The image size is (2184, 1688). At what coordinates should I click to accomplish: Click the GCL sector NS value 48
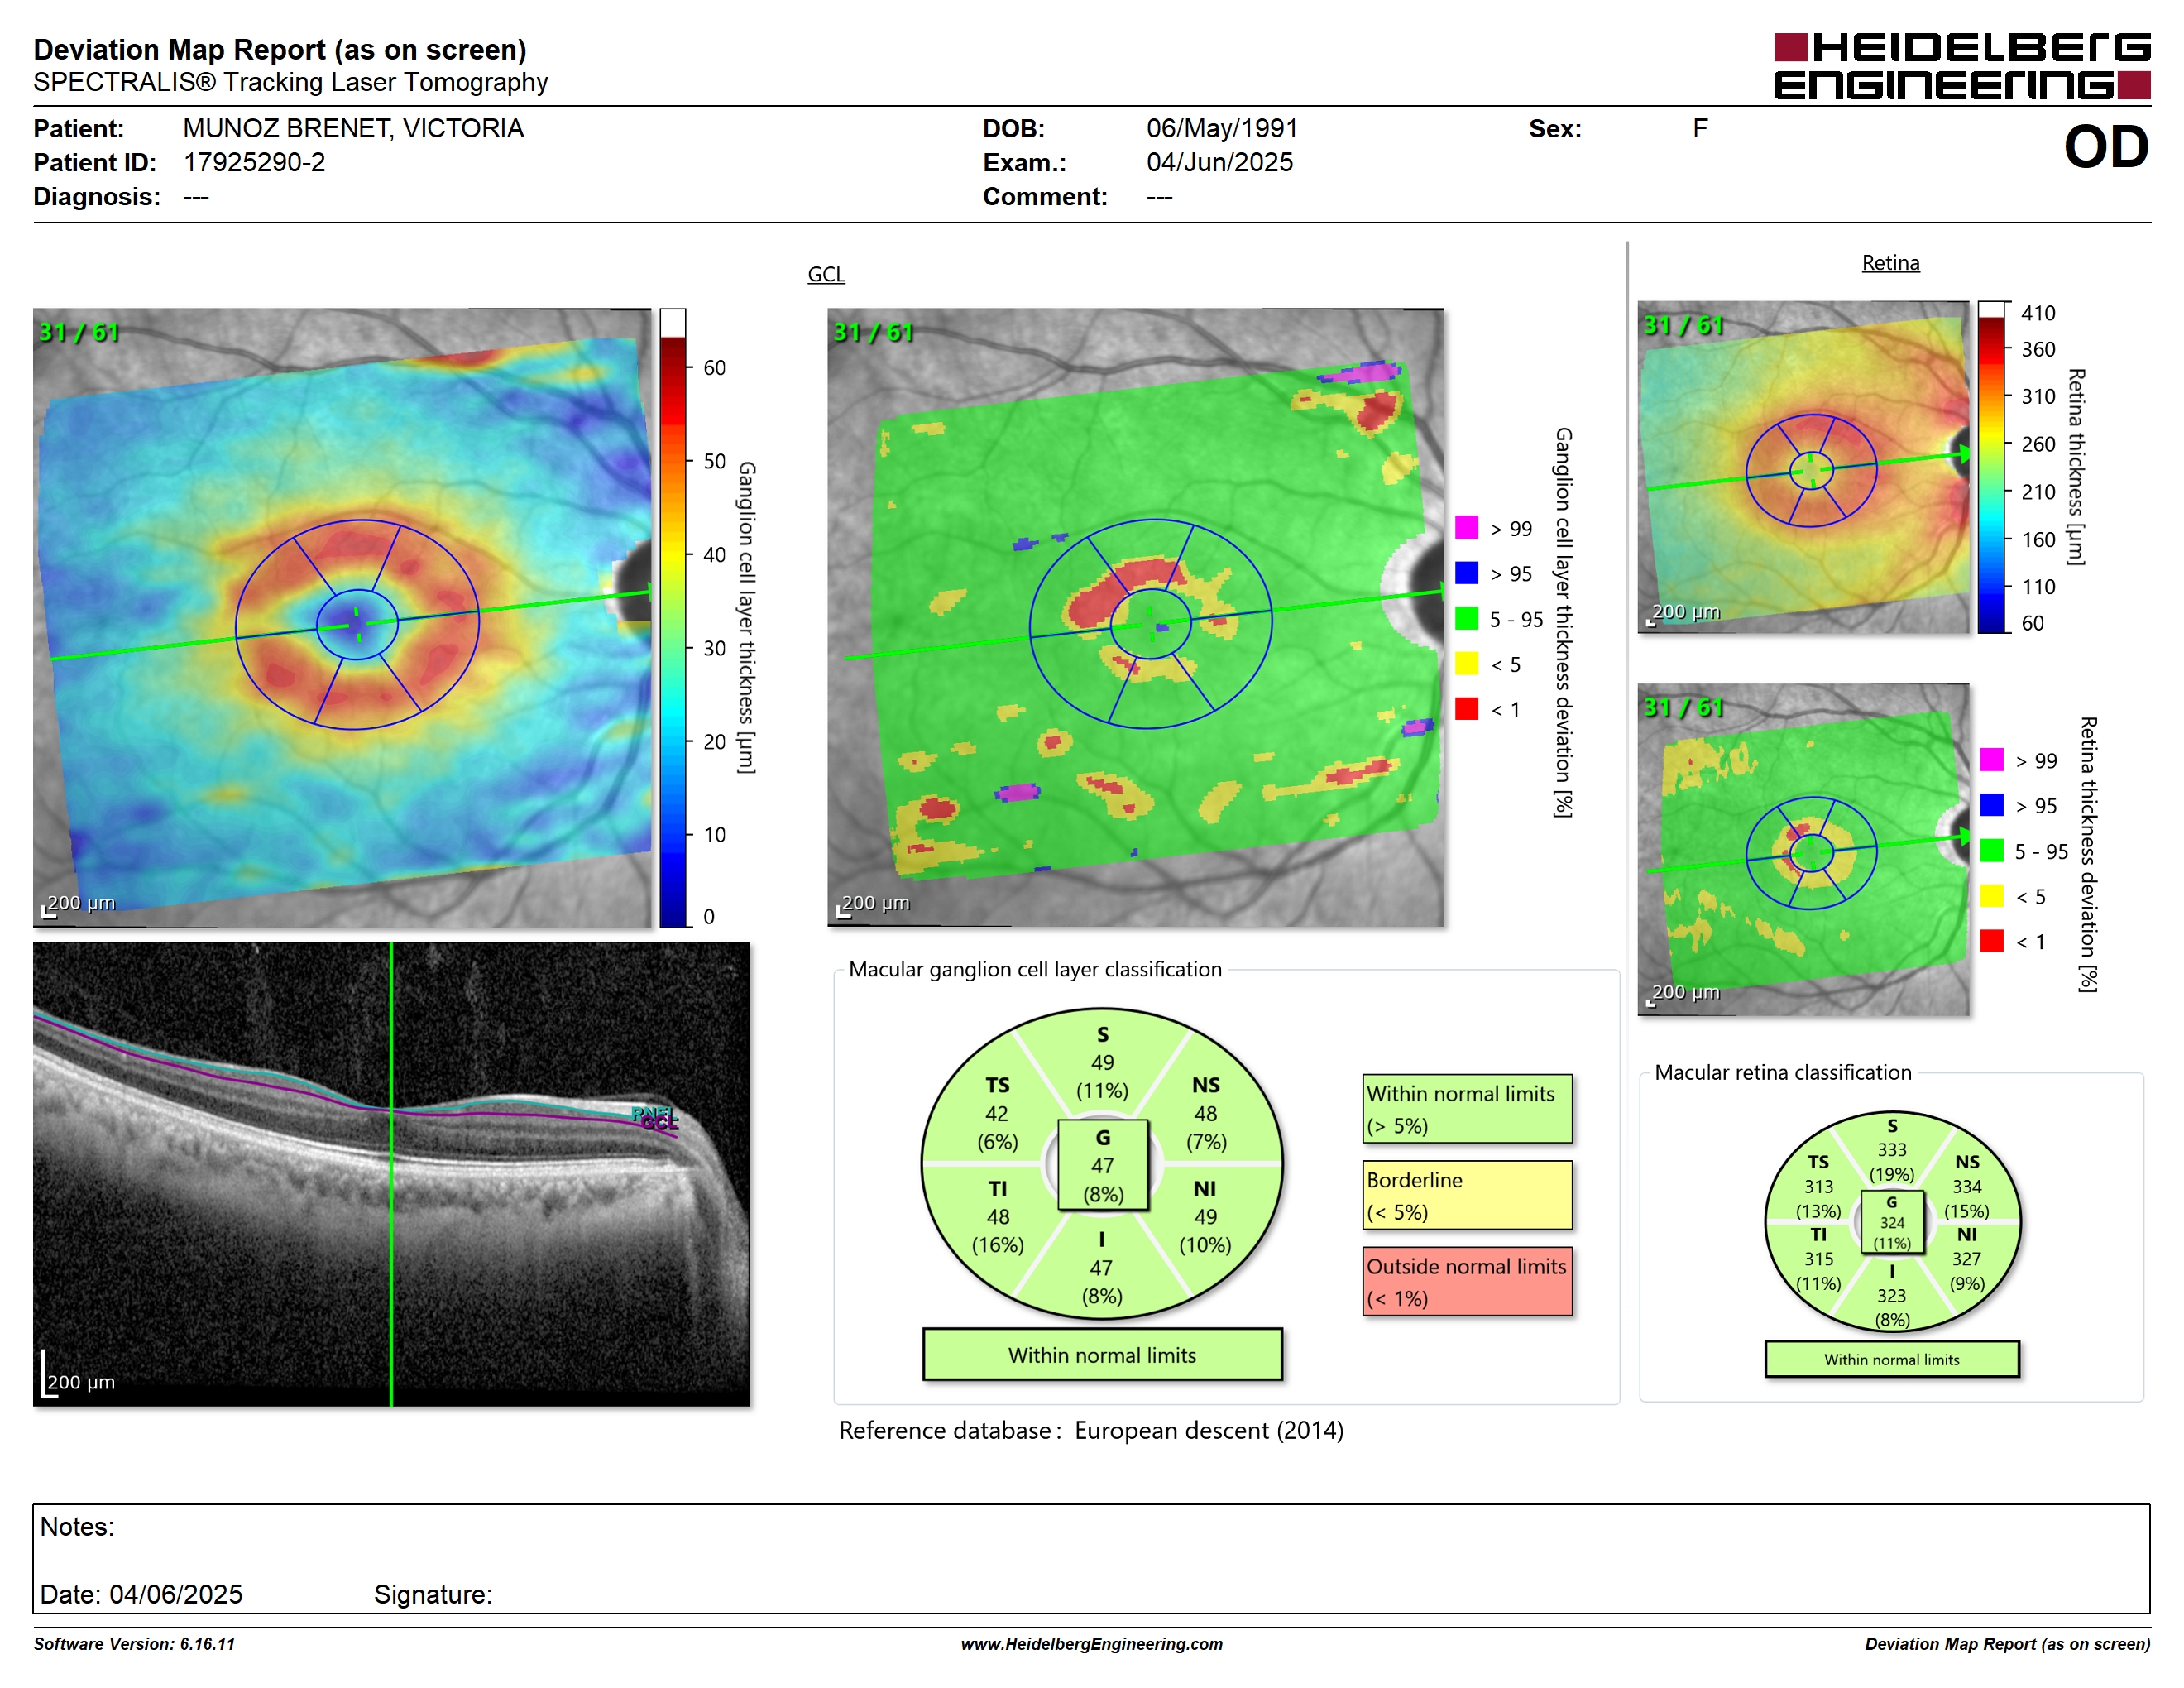pos(1205,1113)
